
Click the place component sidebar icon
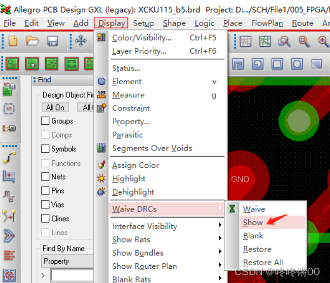9,89
